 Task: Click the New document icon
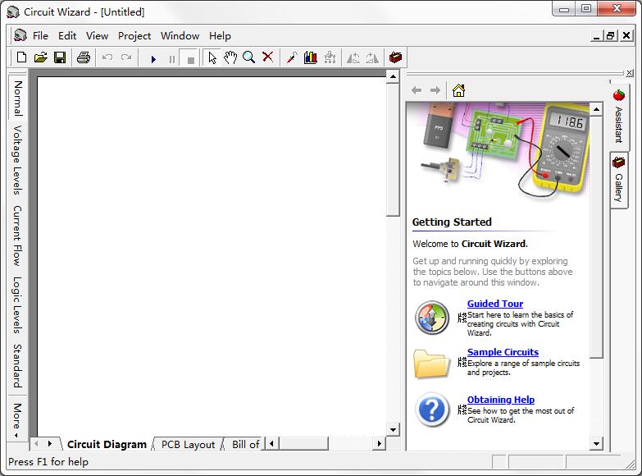[21, 57]
